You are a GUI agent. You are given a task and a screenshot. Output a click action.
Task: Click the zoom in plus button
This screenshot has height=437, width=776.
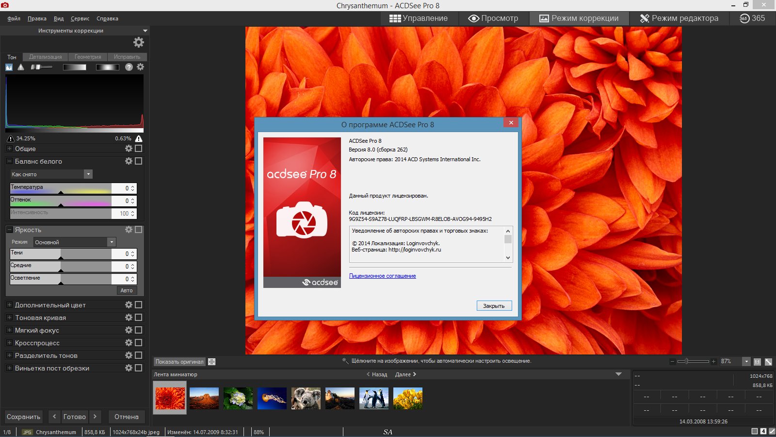point(713,362)
